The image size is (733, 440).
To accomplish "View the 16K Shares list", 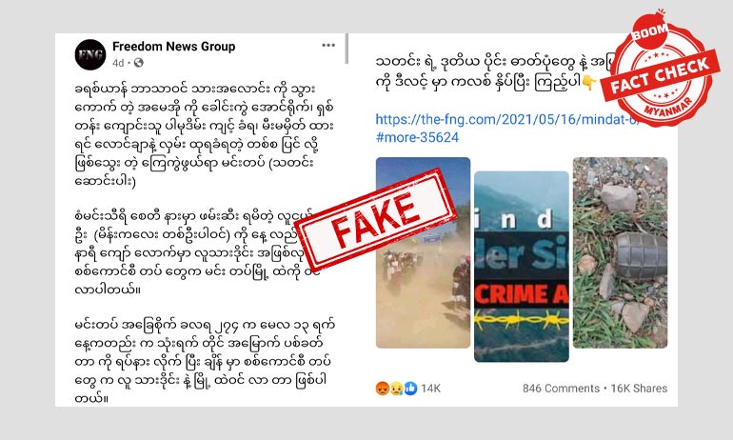I will pos(639,389).
